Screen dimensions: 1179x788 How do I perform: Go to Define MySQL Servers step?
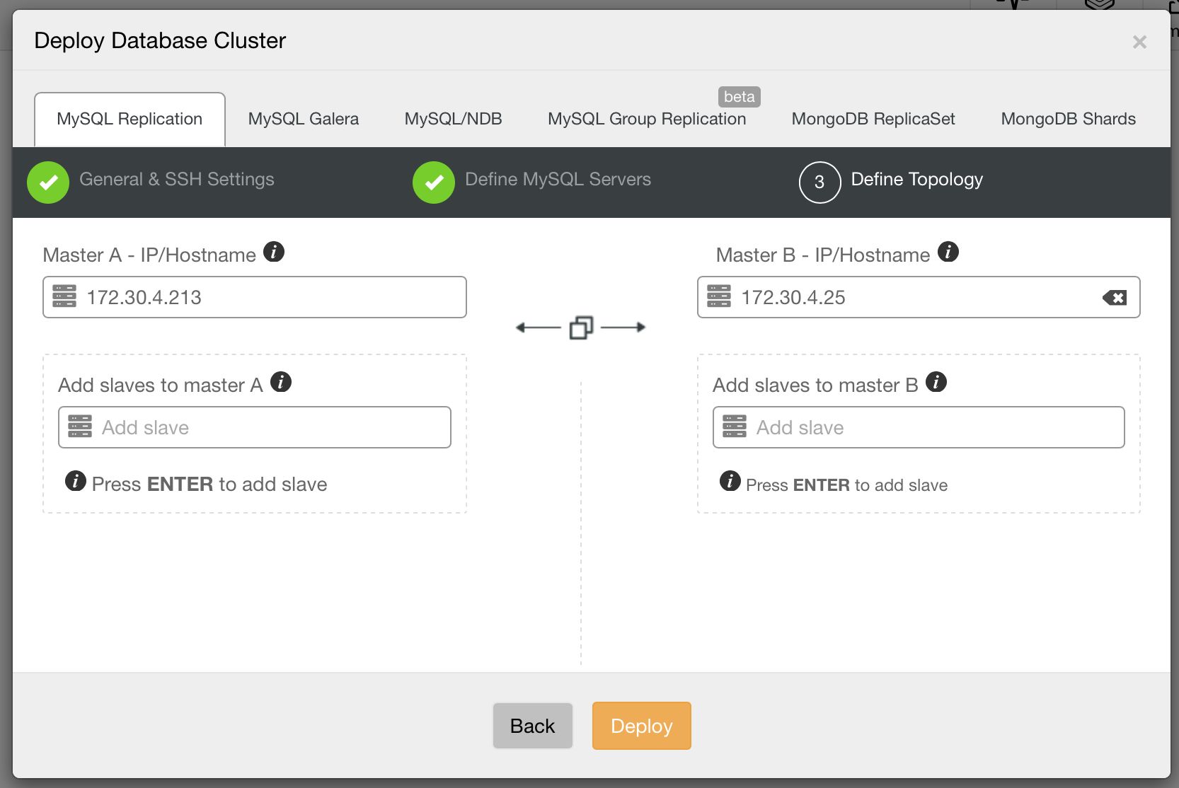[558, 180]
